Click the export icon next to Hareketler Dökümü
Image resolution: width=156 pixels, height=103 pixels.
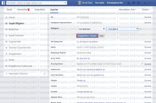tap(44, 74)
